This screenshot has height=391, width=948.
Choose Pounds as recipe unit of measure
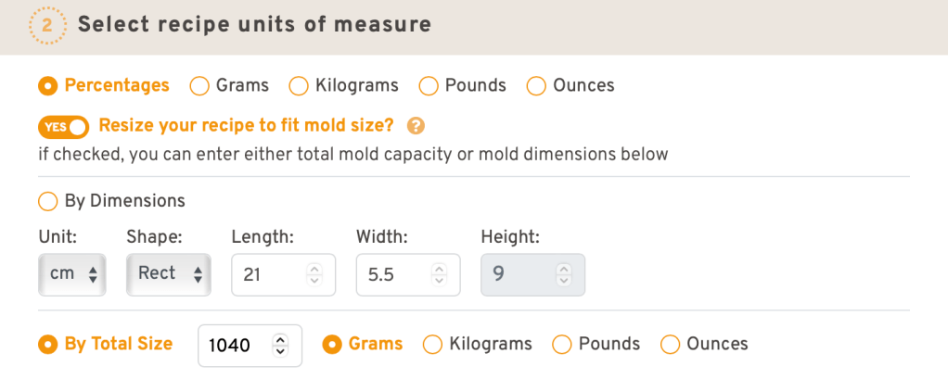tap(429, 86)
